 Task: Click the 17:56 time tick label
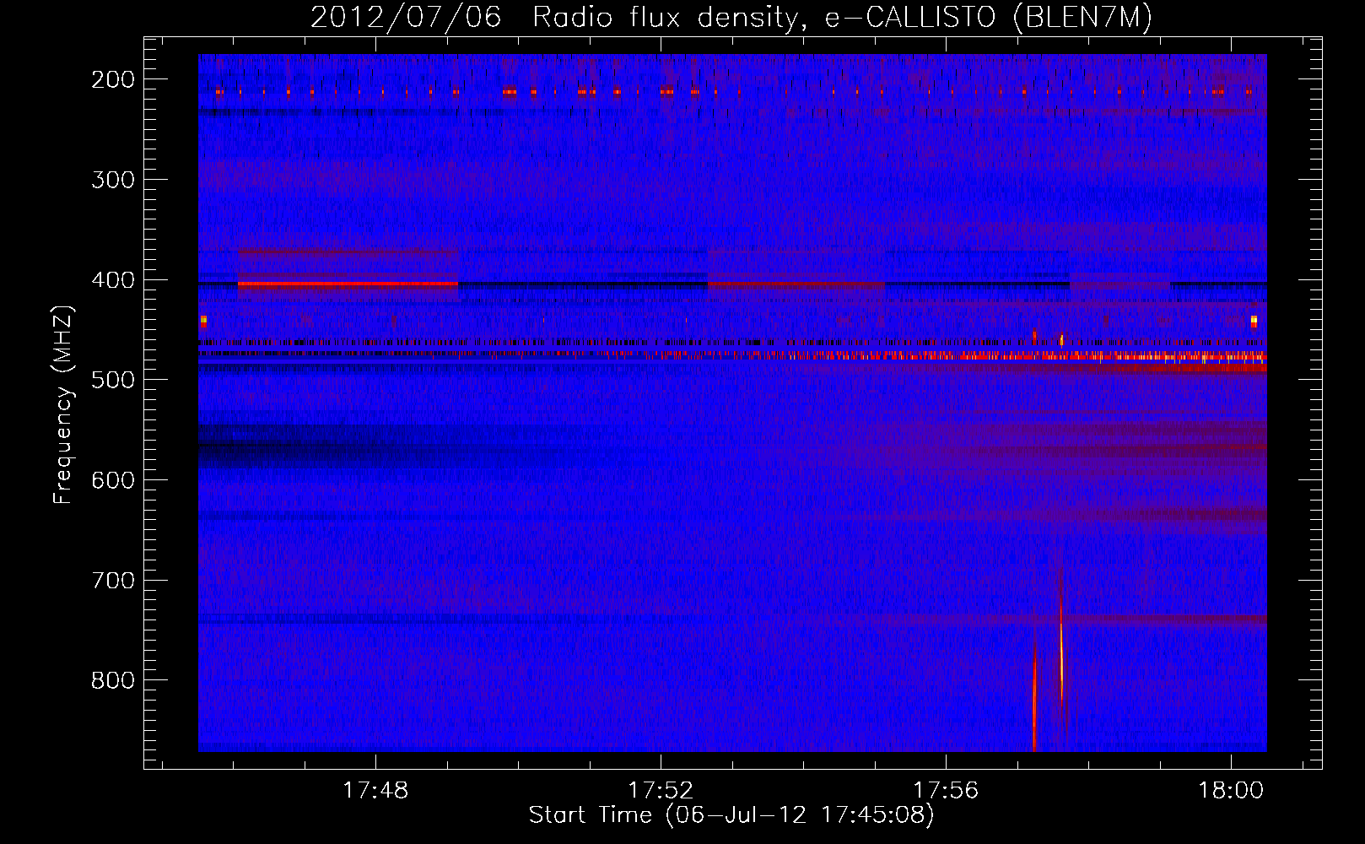946,790
